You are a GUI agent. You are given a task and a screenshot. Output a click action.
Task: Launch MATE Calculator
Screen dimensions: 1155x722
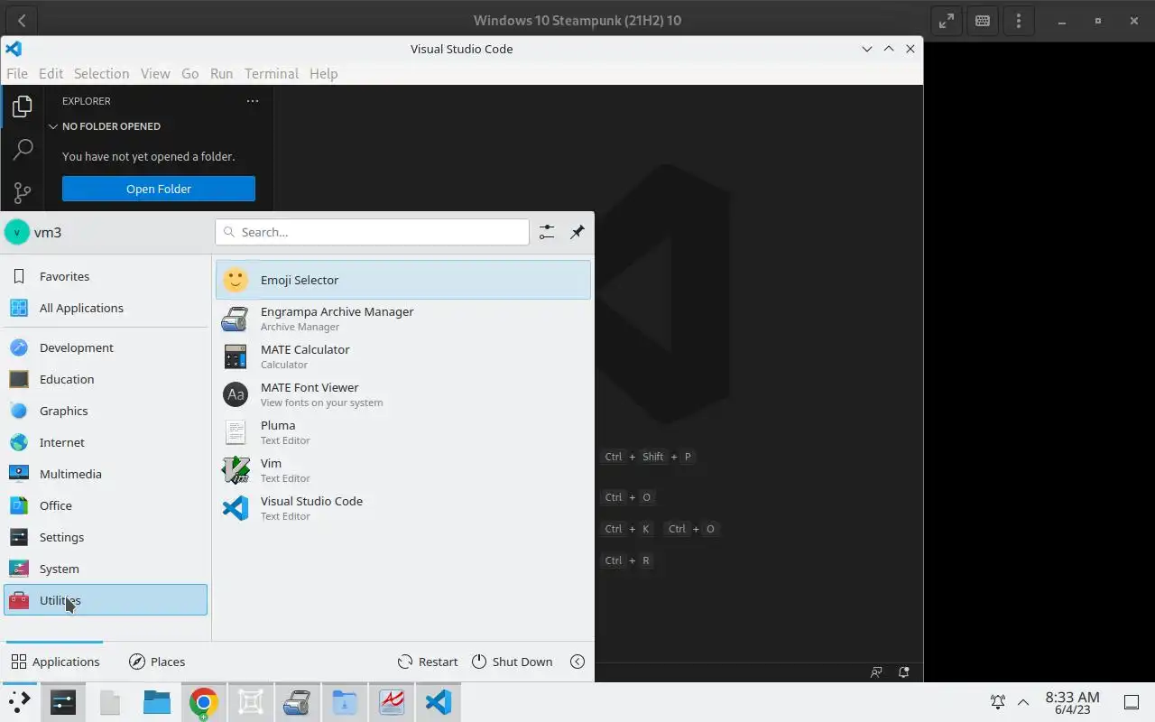pos(403,356)
